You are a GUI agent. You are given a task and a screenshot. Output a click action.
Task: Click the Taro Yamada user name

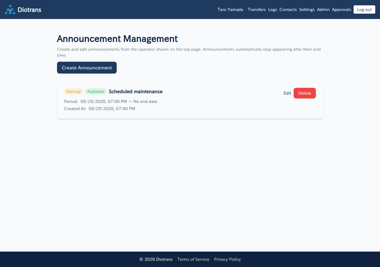coord(230,9)
